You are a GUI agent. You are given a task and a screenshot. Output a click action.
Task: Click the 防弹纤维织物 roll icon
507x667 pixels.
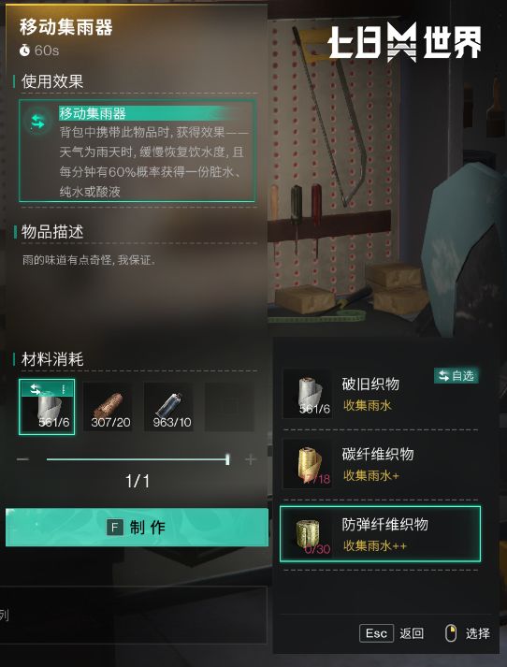click(308, 534)
